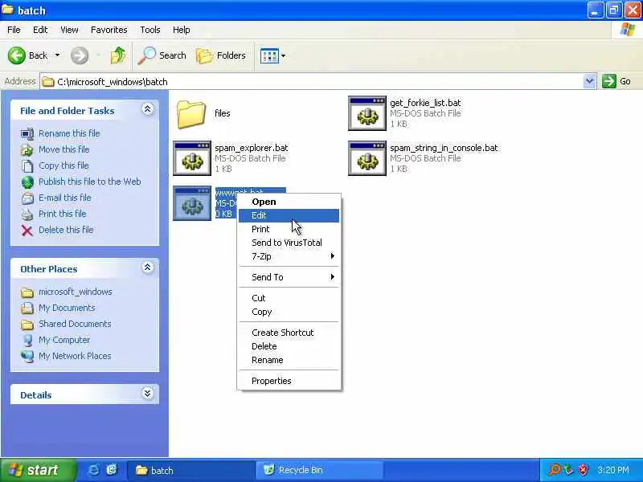Open the Favorites menu

(x=109, y=30)
